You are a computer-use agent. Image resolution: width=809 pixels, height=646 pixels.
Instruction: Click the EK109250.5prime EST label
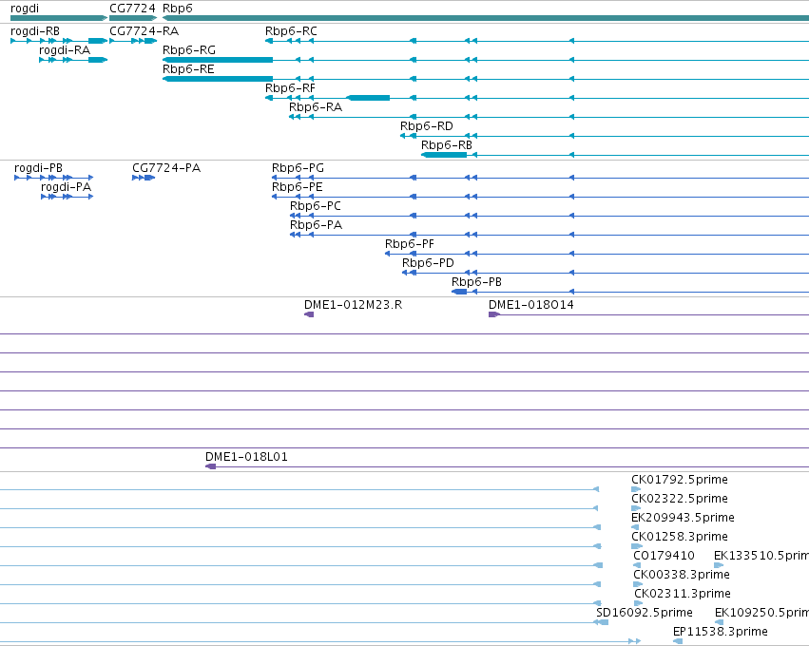click(762, 613)
